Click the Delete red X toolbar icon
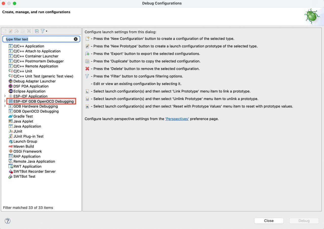This screenshot has width=324, height=229. (29, 31)
